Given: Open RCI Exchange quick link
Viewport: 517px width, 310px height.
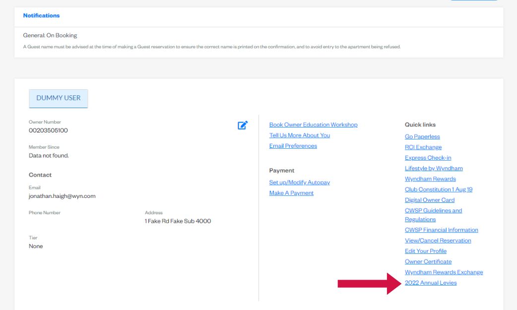Looking at the screenshot, I should [423, 147].
